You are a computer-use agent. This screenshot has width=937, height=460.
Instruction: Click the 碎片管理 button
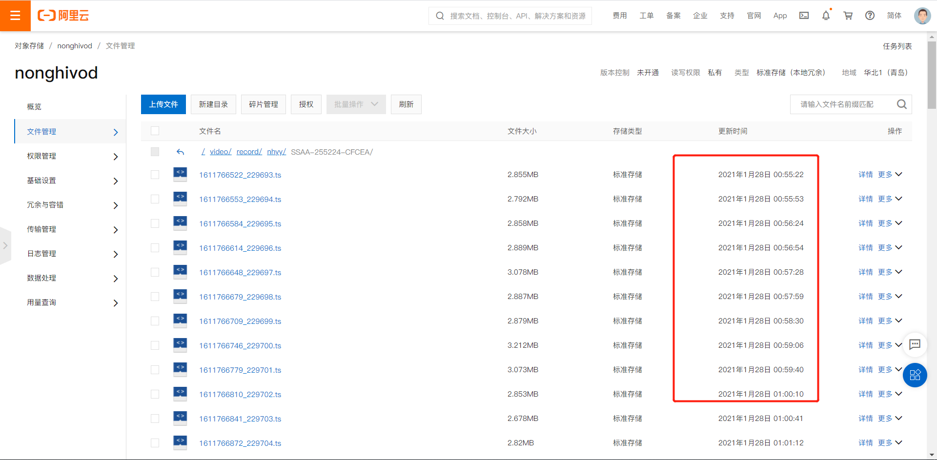tap(264, 104)
